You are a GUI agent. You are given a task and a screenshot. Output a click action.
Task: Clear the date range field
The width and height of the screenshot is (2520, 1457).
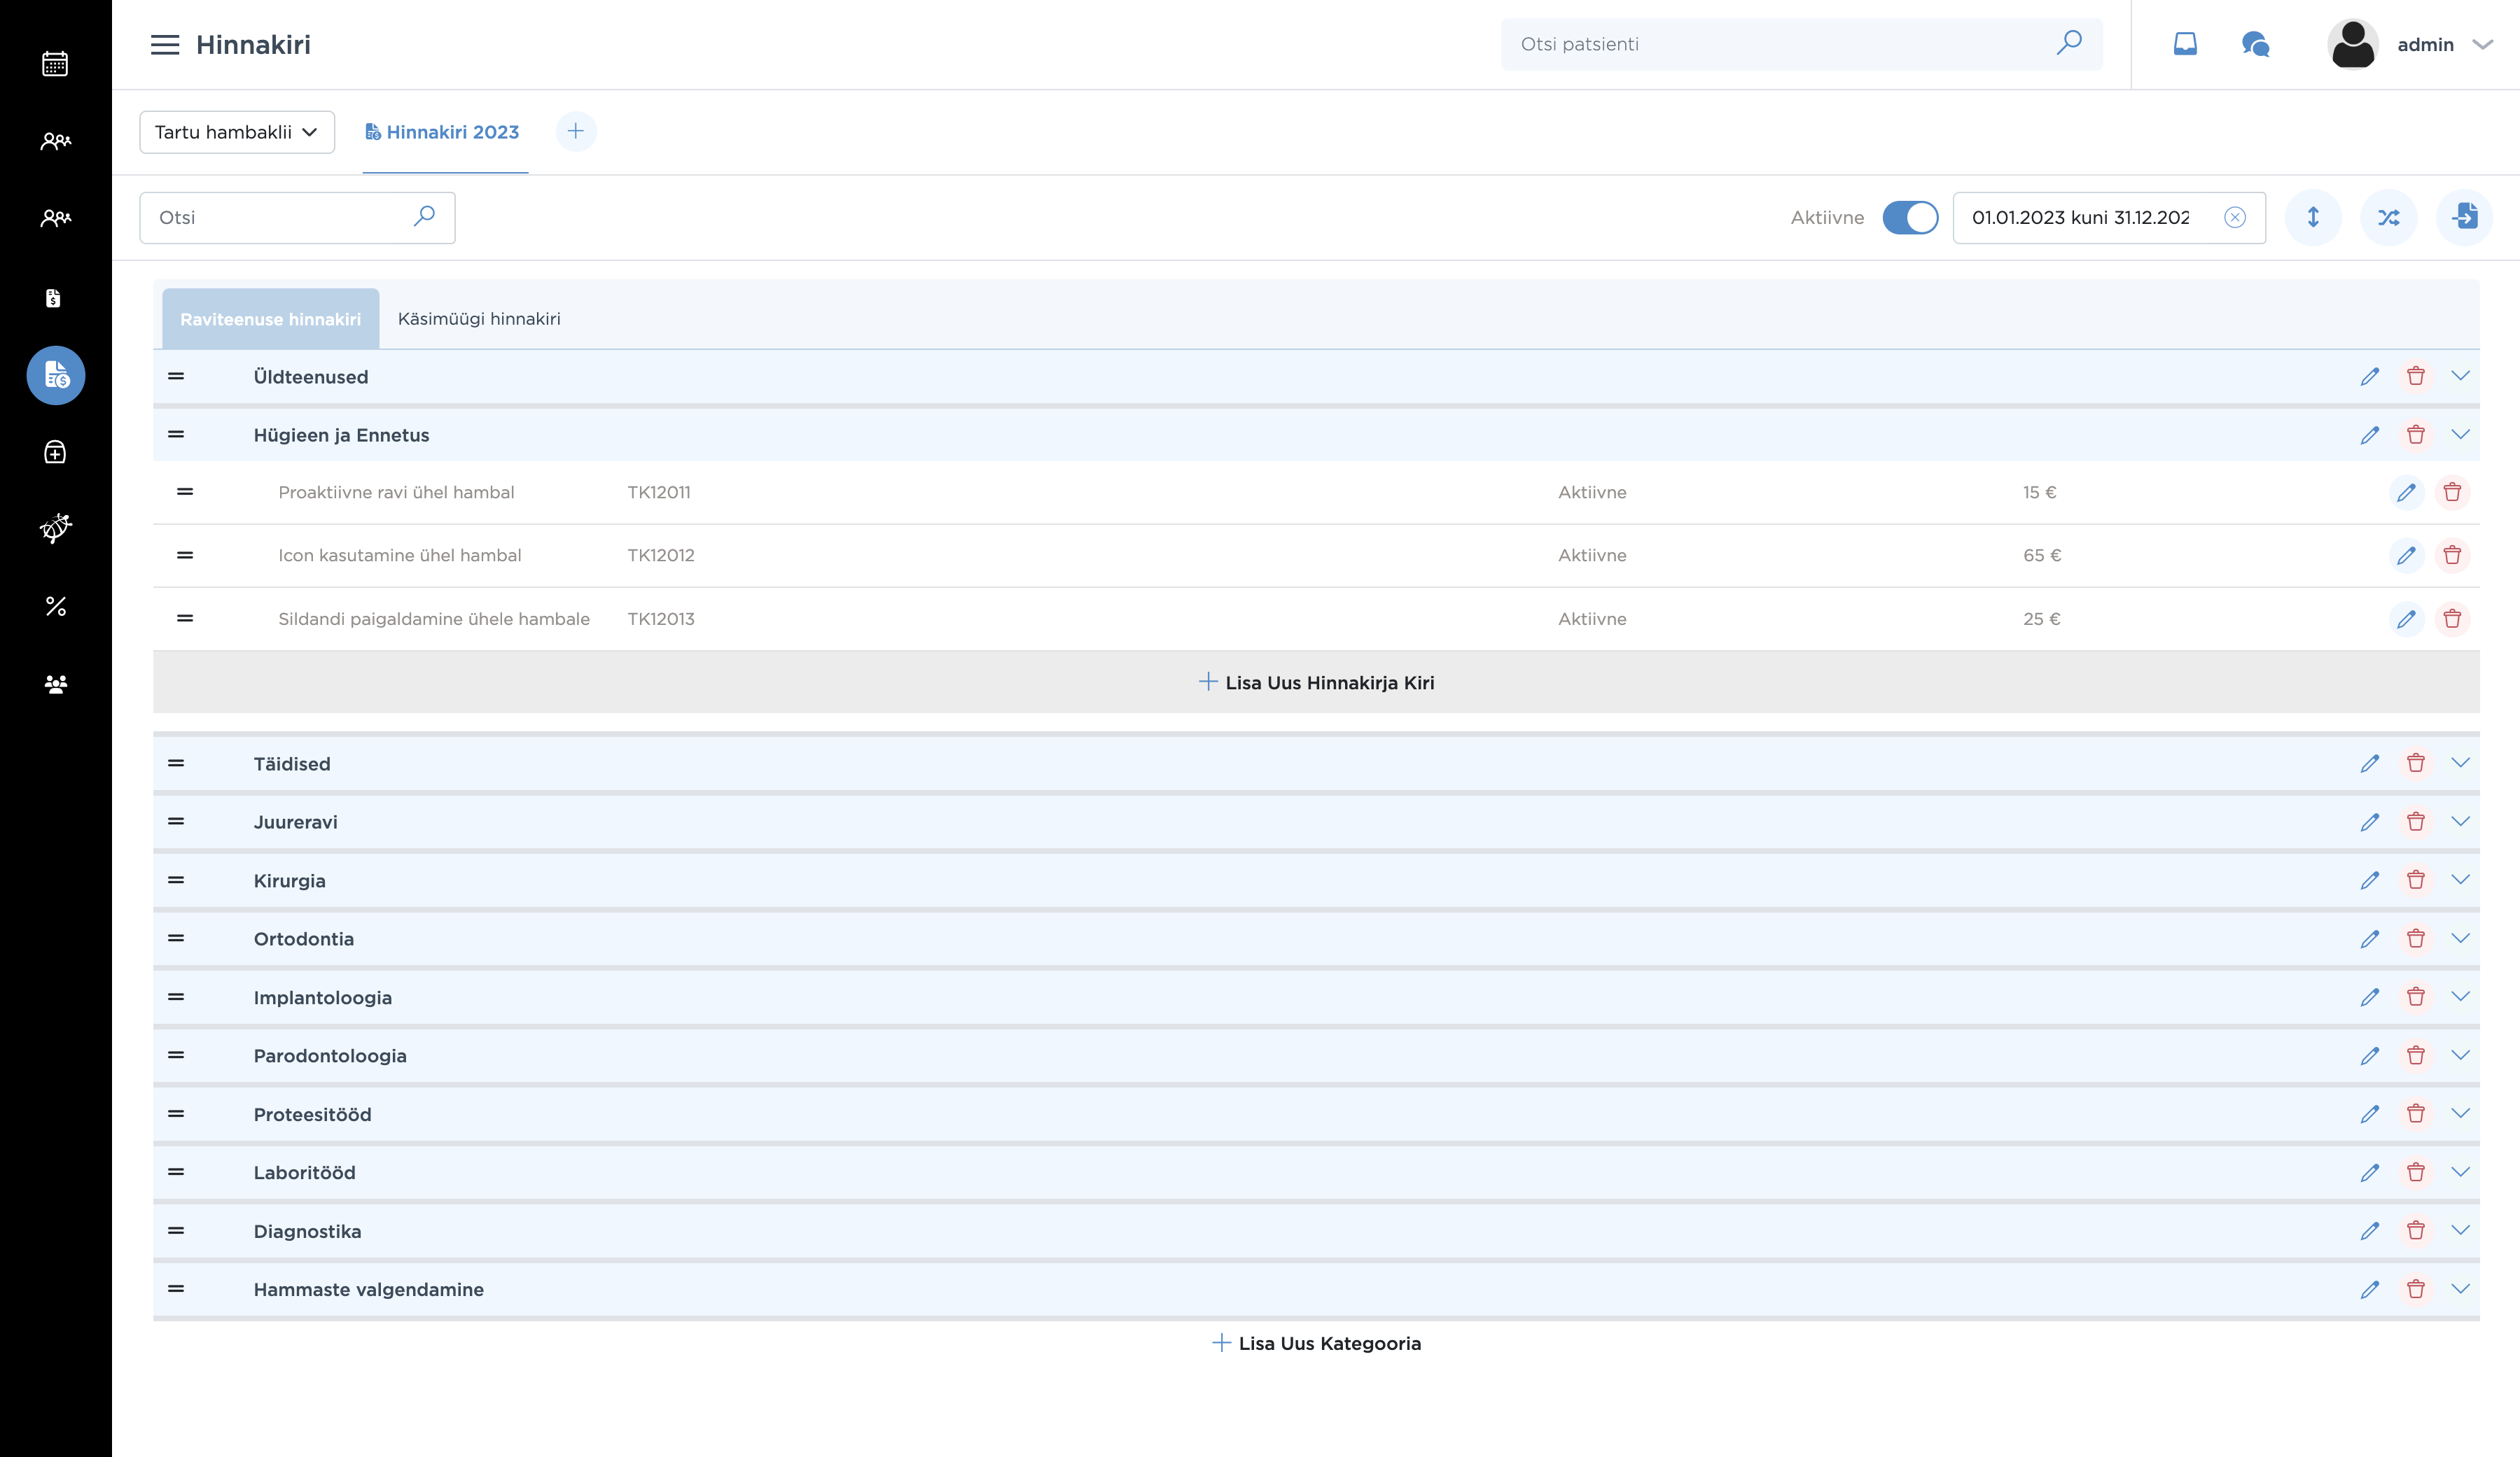point(2234,218)
